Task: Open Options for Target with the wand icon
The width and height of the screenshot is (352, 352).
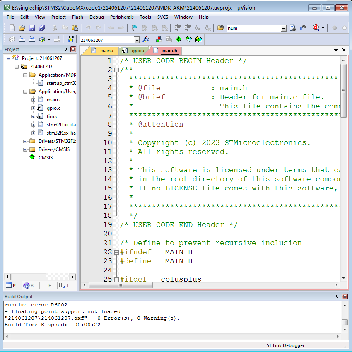Action: [x=146, y=39]
